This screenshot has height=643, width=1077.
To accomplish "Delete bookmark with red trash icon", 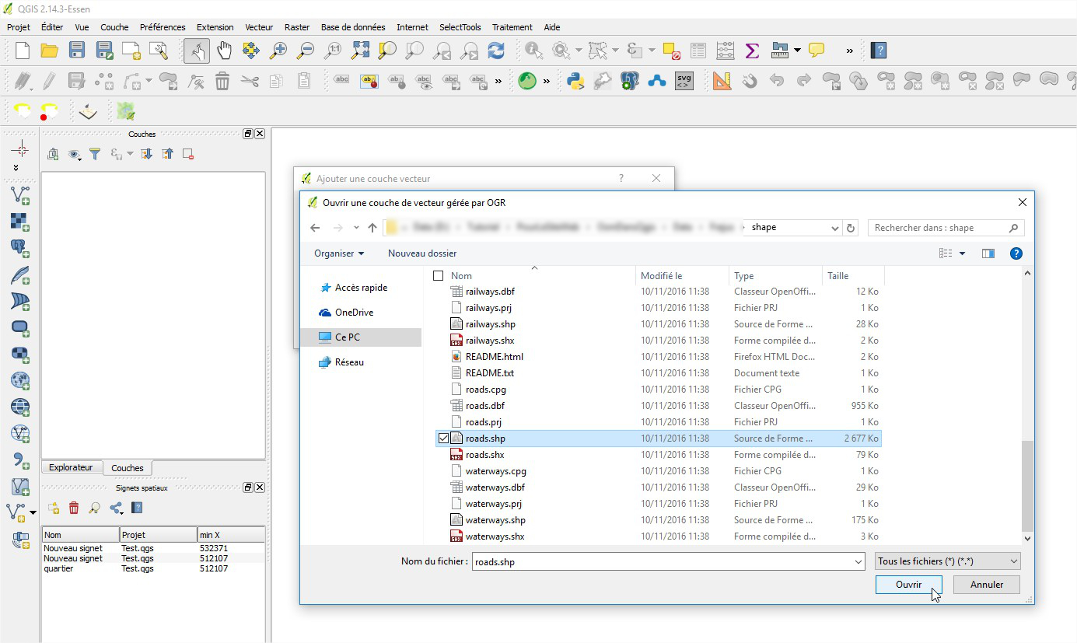I will click(74, 508).
